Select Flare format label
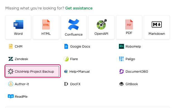The height and width of the screenshot is (108, 174). [x=74, y=59]
